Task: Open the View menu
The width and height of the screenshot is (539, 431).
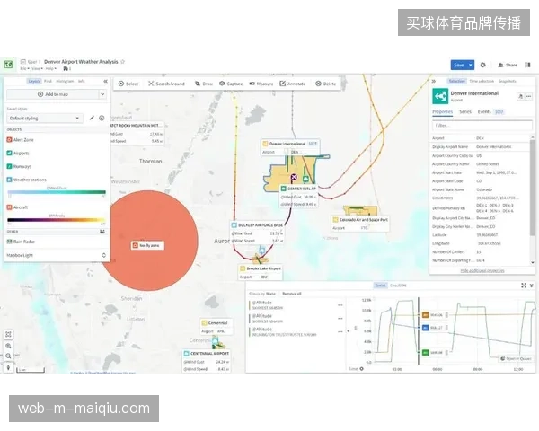Action: click(x=37, y=69)
